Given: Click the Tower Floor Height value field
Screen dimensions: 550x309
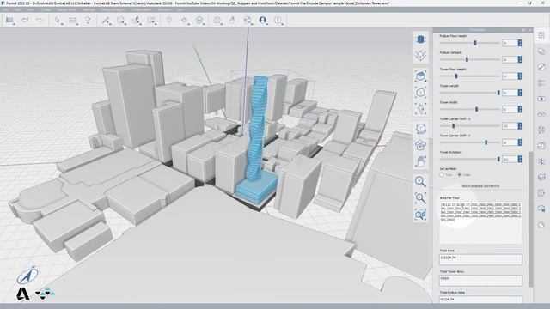Looking at the screenshot, I should point(510,76).
